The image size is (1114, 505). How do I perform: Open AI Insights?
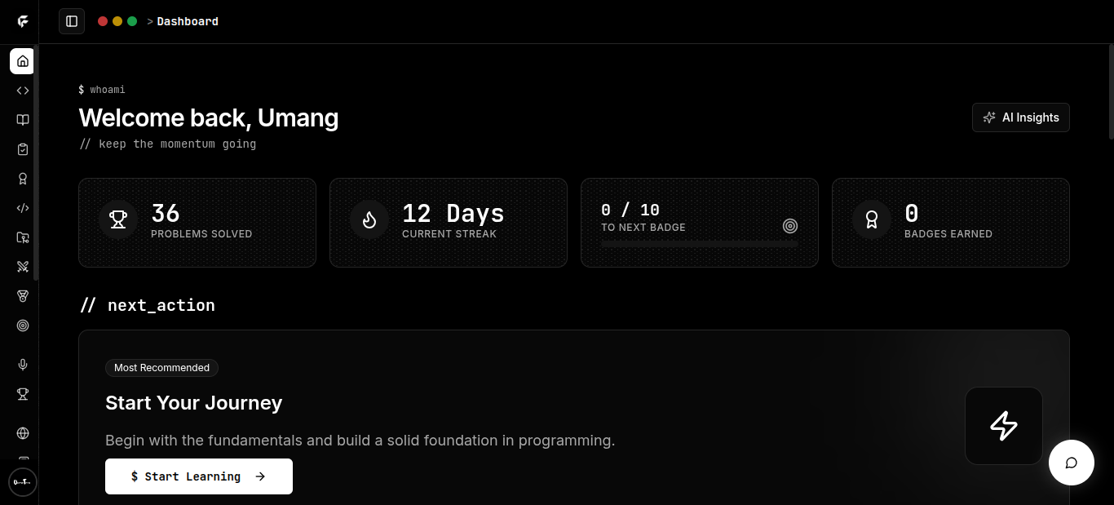[1020, 117]
